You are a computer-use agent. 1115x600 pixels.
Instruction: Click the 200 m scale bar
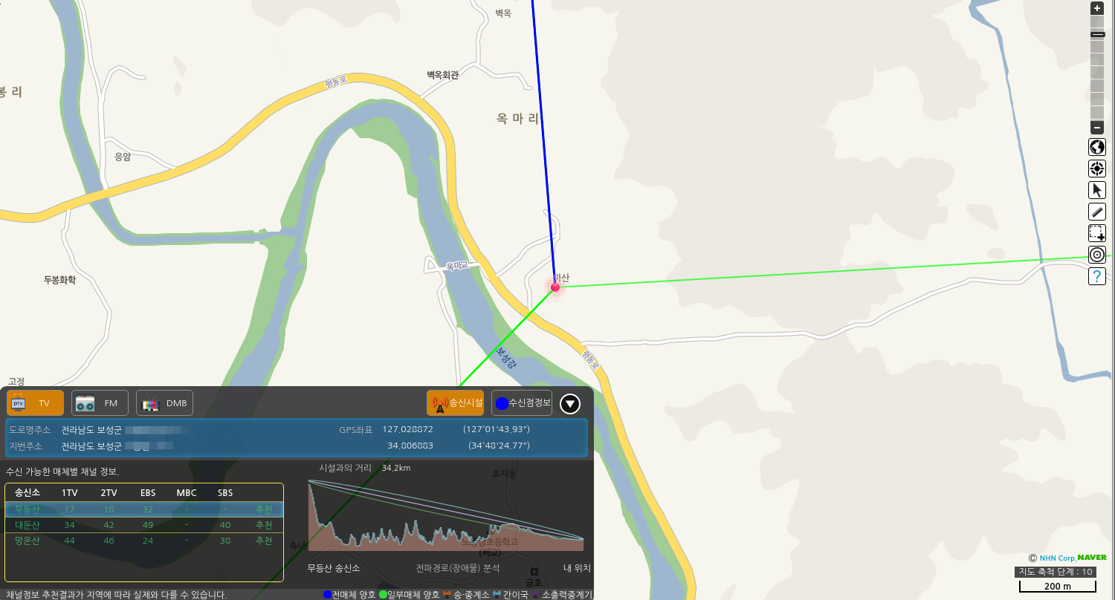click(x=1058, y=587)
